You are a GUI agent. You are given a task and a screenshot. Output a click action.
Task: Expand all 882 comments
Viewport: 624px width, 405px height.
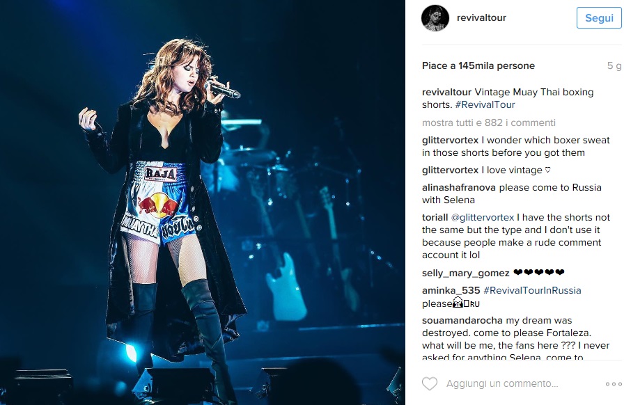489,122
